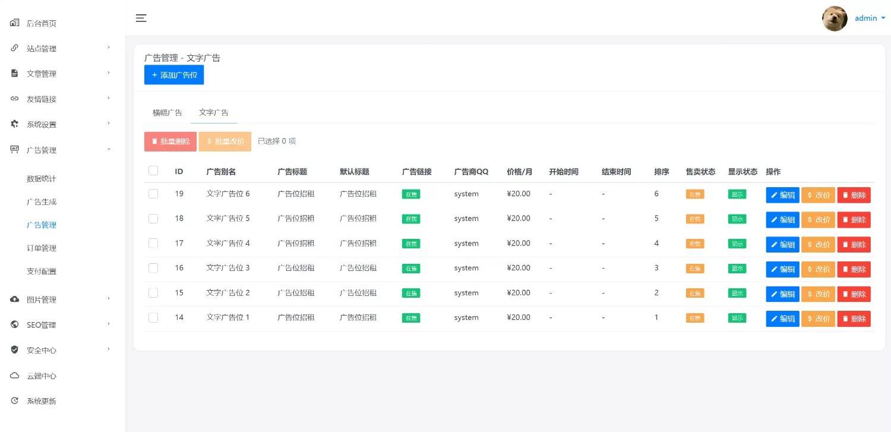Go to 广告生成 in the sidebar
The width and height of the screenshot is (891, 432).
[x=42, y=202]
